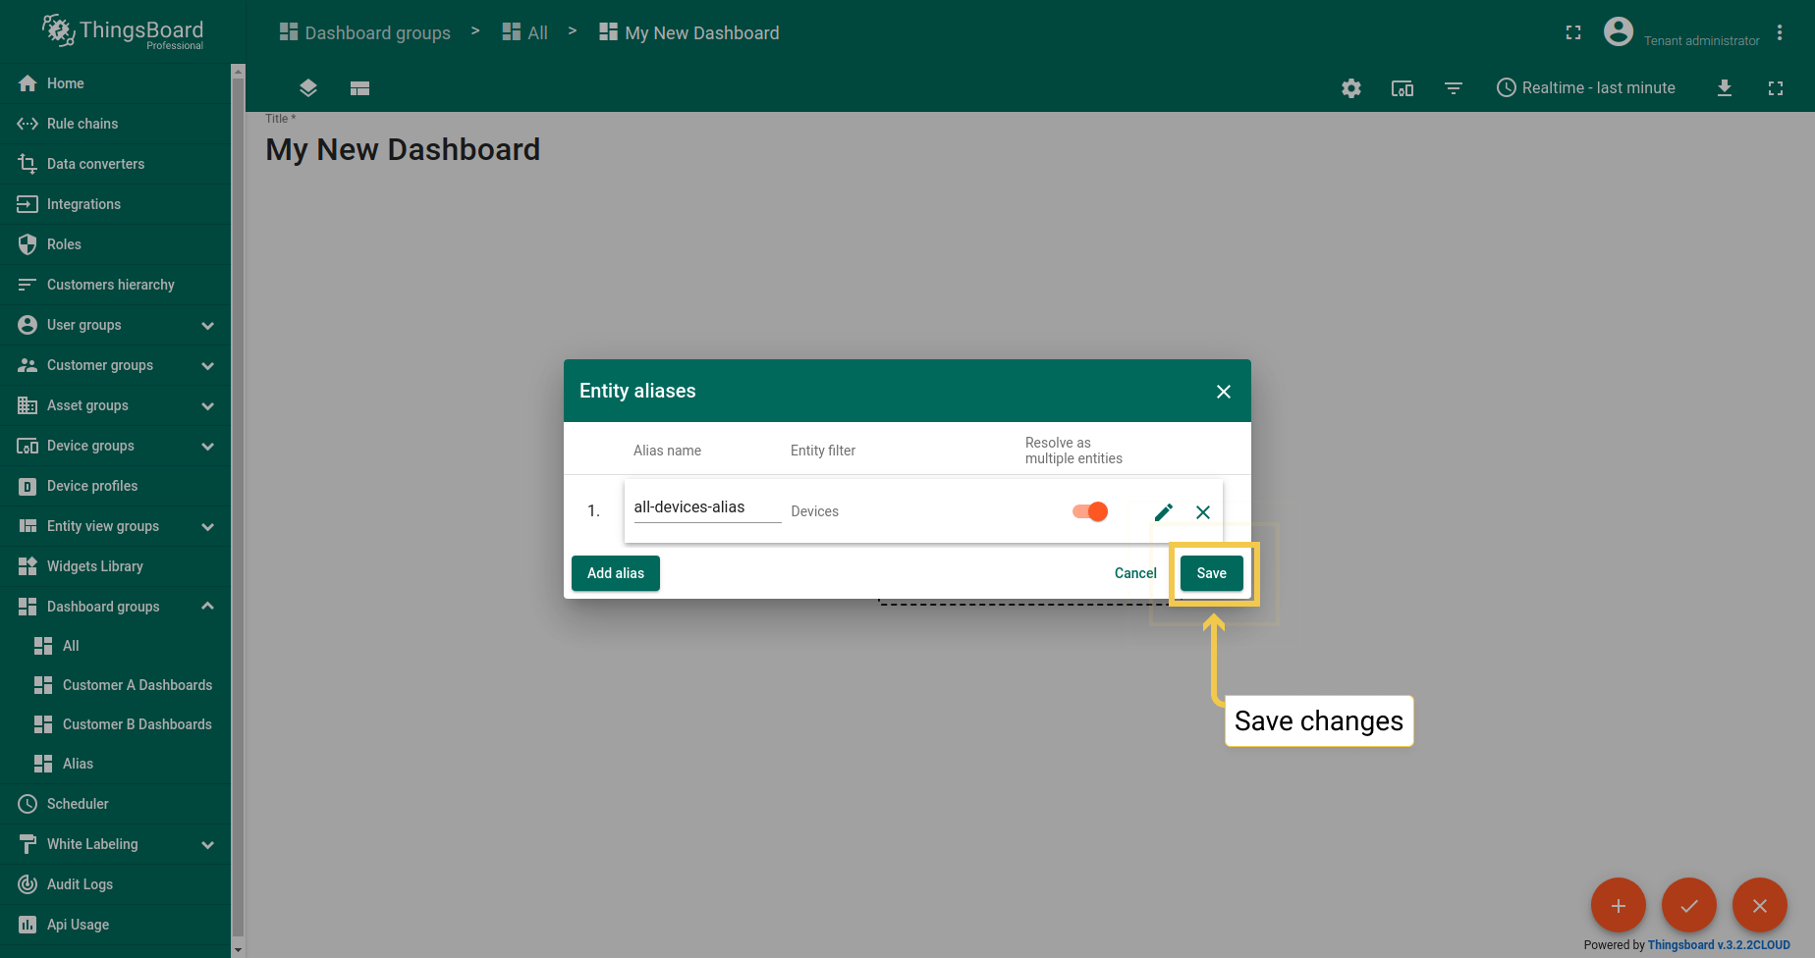The image size is (1815, 958).
Task: Apply dashboard changes with checkmark button
Action: click(1689, 905)
